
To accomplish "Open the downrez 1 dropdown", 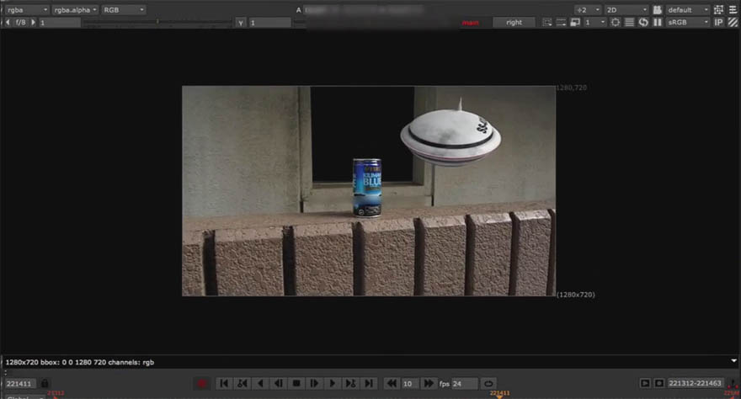I will pyautogui.click(x=594, y=22).
